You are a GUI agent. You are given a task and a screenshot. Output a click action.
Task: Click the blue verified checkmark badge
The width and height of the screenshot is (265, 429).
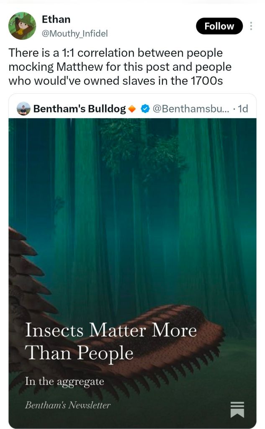tap(145, 109)
